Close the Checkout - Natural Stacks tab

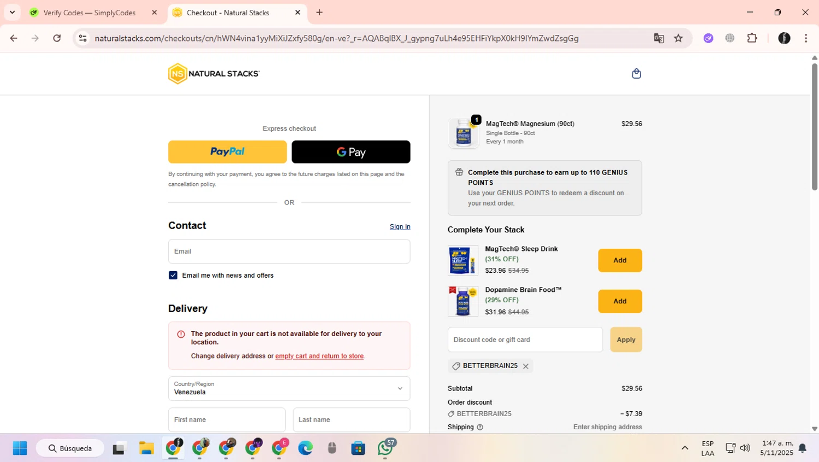[298, 13]
